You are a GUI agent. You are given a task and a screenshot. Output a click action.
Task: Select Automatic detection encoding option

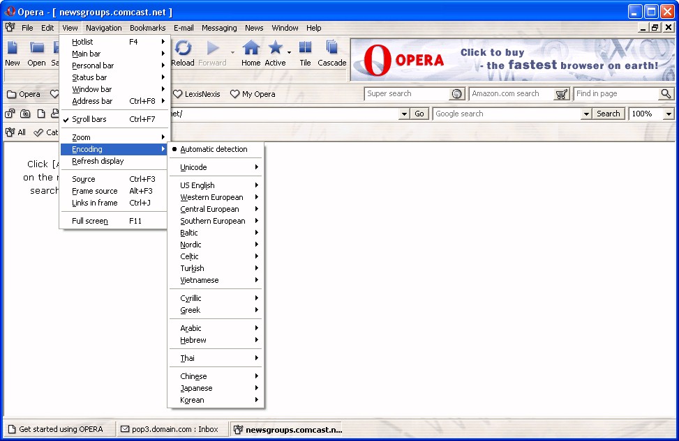click(x=214, y=149)
